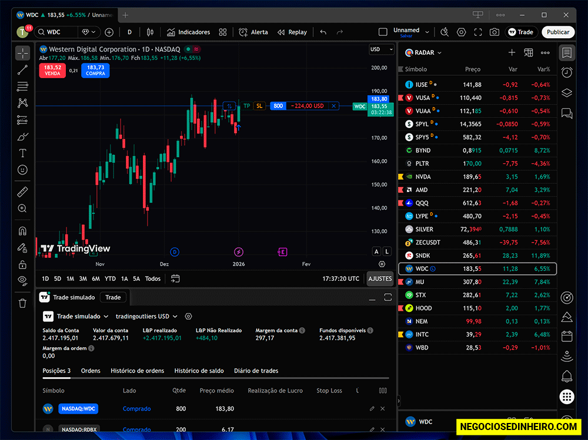Click the 183,52 VENDA sell button

(x=52, y=70)
